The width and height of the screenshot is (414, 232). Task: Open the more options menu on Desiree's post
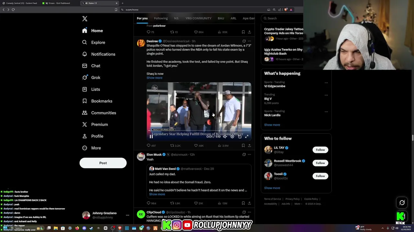(249, 41)
